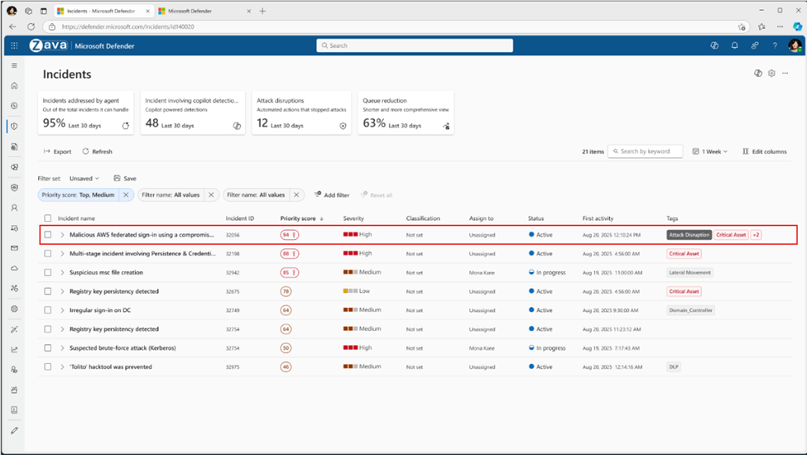Click the mail envelope icon in sidebar
This screenshot has height=455, width=807.
[x=14, y=248]
